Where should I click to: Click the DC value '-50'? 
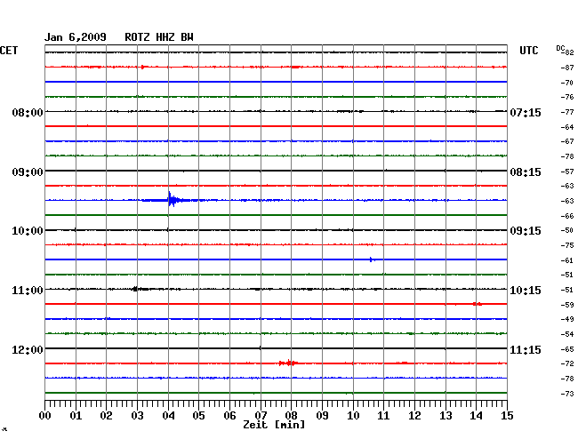click(567, 230)
